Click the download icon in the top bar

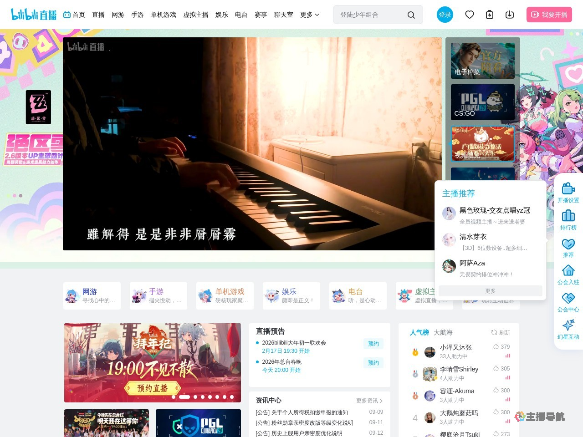pos(510,15)
